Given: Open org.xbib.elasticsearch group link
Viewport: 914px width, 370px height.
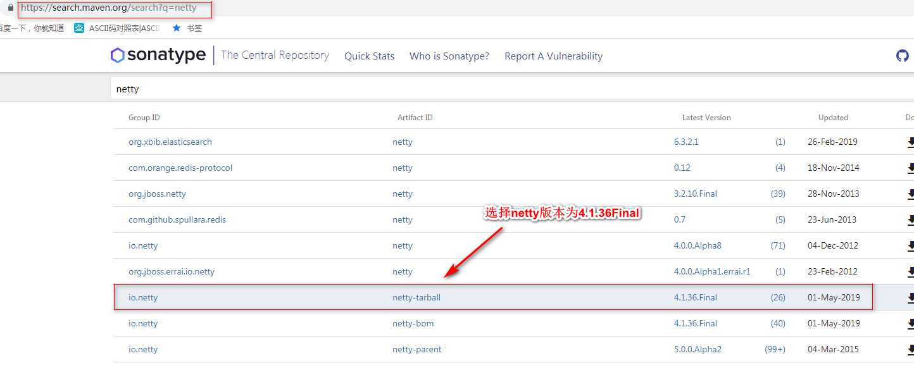Looking at the screenshot, I should click(x=170, y=142).
